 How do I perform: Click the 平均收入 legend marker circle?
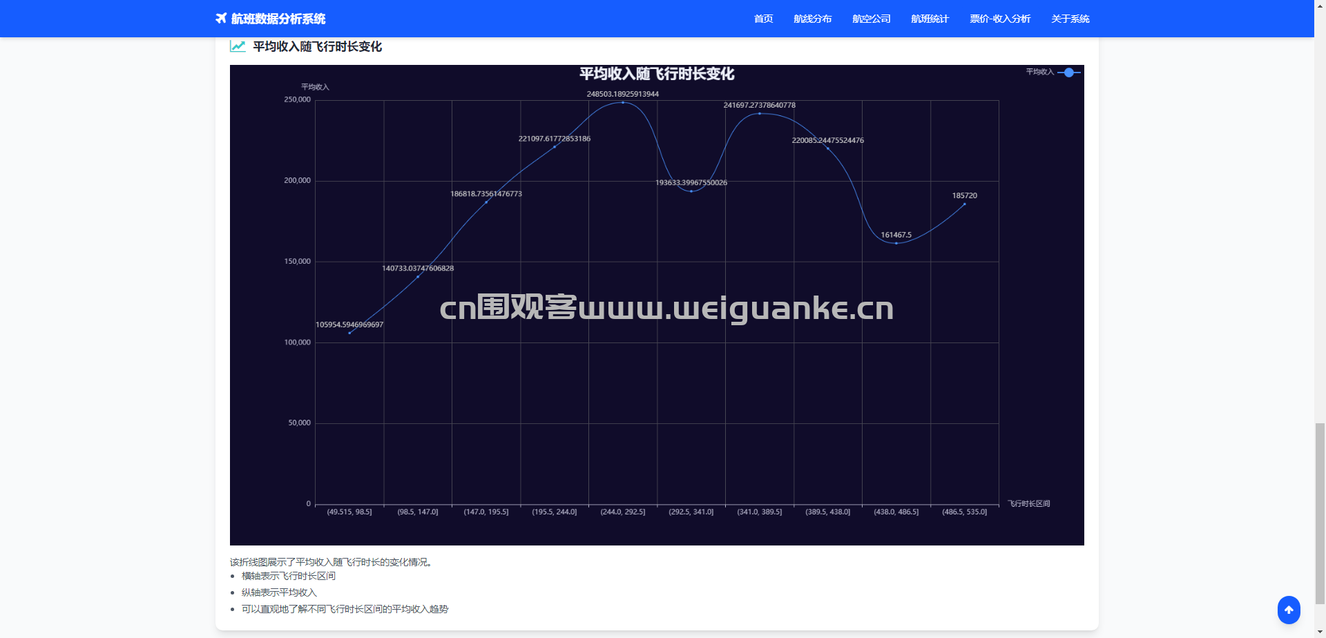pos(1069,72)
